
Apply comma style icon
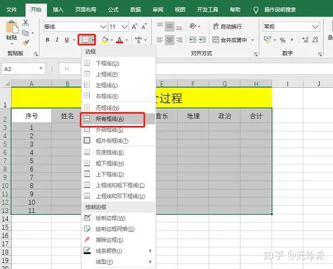tap(292, 39)
